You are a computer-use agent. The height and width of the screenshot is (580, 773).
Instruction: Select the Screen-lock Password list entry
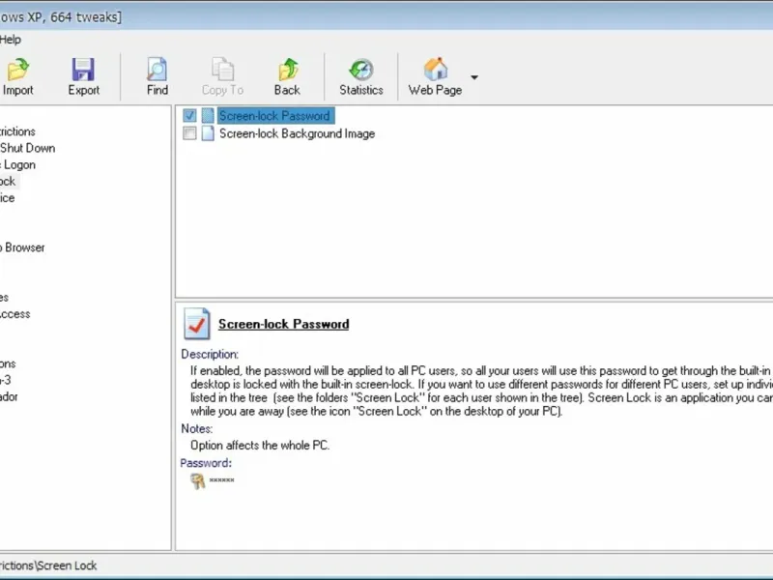275,116
